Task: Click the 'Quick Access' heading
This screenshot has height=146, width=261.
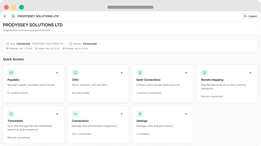Action: click(13, 59)
